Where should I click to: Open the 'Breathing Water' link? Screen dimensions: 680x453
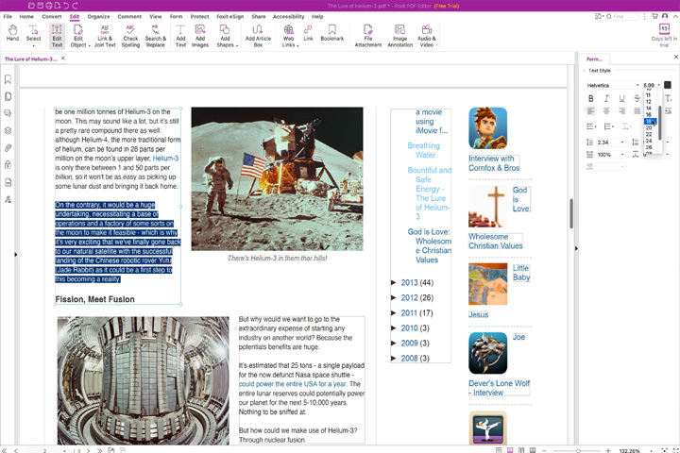pyautogui.click(x=424, y=150)
